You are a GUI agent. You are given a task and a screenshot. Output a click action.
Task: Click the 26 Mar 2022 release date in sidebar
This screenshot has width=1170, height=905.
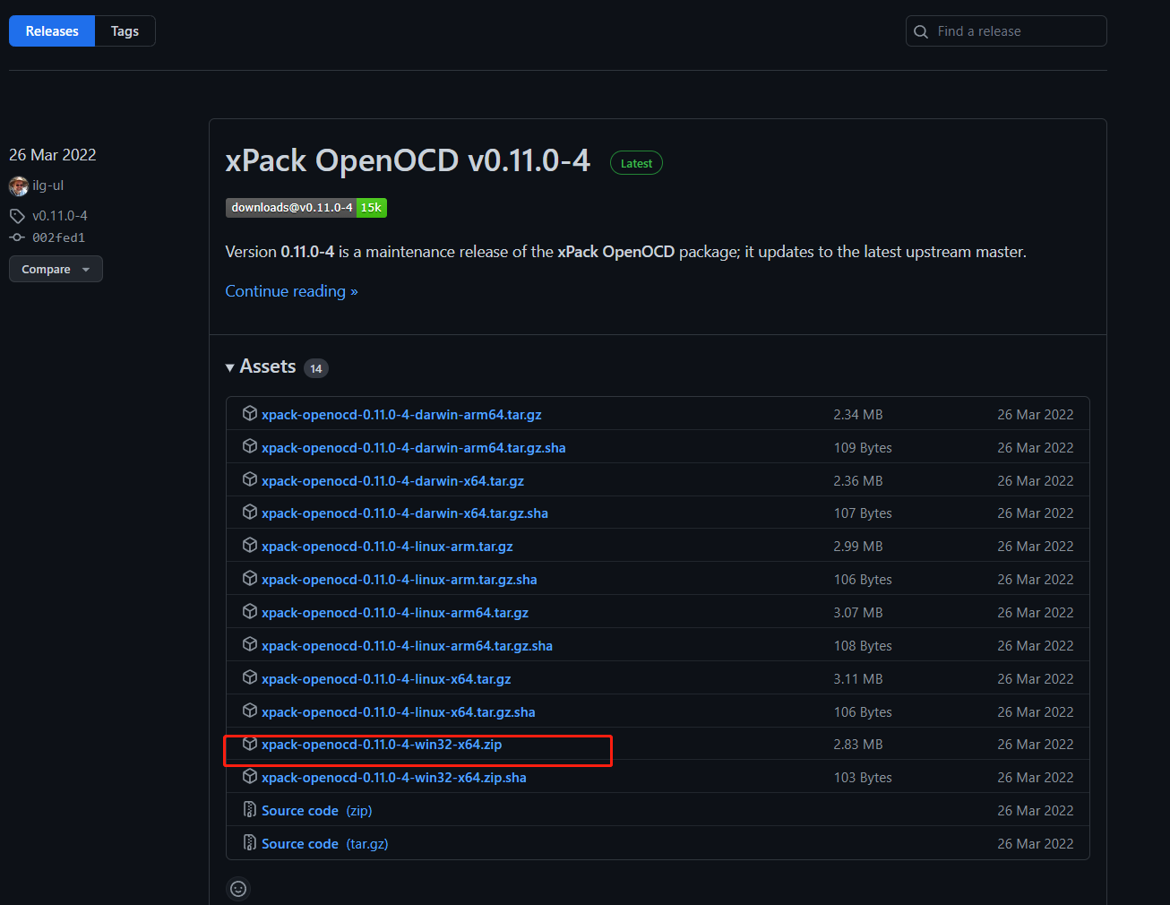(x=53, y=155)
